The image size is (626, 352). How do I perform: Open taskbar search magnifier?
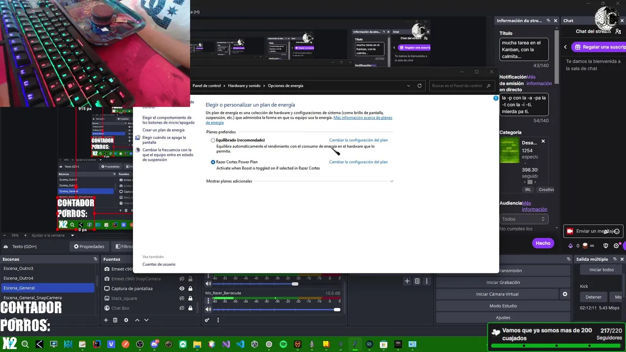coord(25,344)
